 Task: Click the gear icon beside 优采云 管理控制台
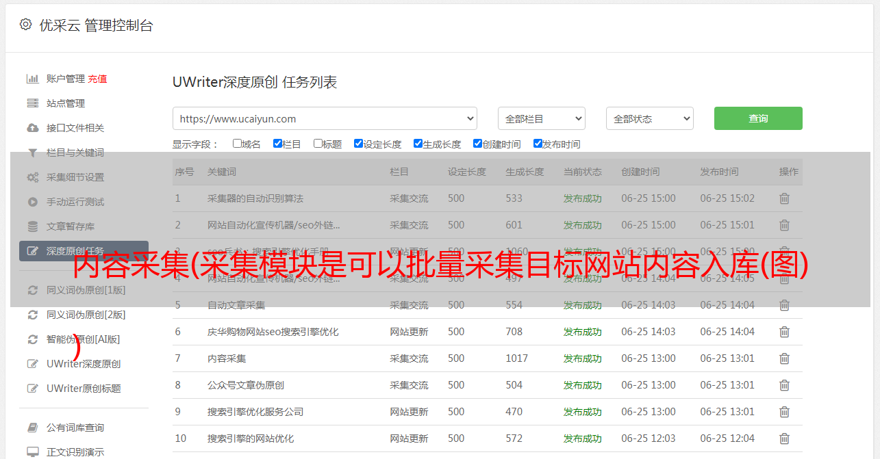25,25
